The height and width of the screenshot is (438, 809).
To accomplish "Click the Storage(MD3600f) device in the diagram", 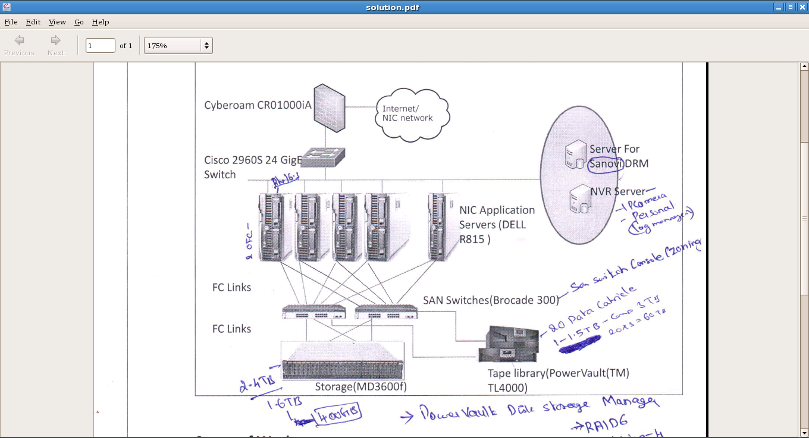I will click(x=342, y=363).
